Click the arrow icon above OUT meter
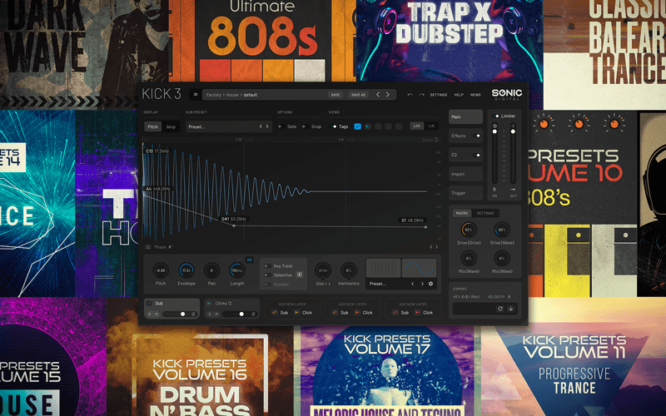Viewport: 666px width, 416px height. (513, 126)
